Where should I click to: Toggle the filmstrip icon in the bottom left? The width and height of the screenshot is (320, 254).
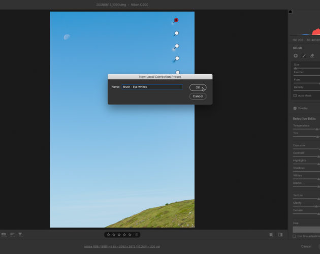tap(4, 235)
